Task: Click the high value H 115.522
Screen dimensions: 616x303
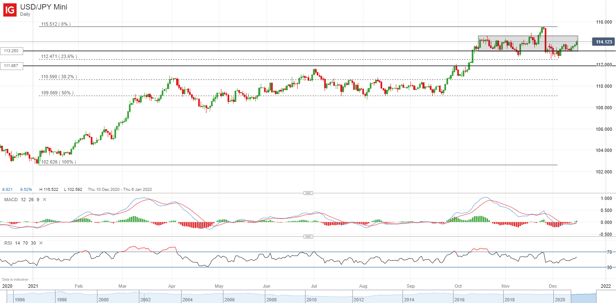Action: click(50, 190)
